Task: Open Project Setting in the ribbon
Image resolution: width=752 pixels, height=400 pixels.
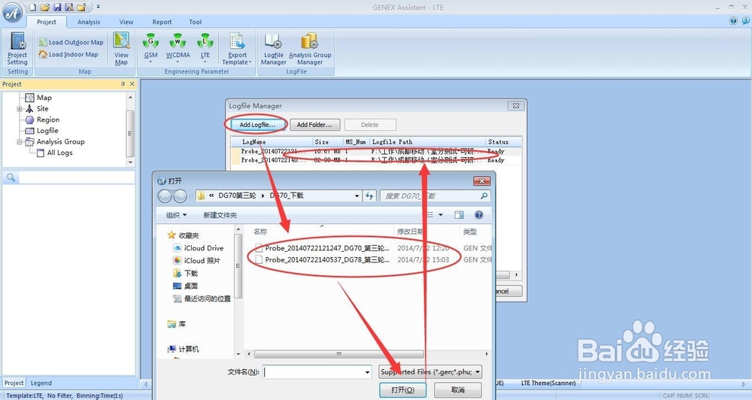Action: point(17,49)
